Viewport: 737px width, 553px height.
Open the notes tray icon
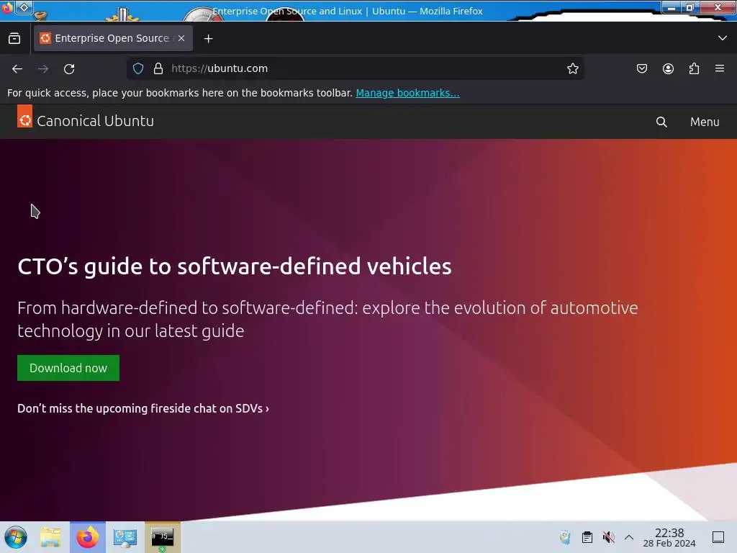pyautogui.click(x=565, y=537)
